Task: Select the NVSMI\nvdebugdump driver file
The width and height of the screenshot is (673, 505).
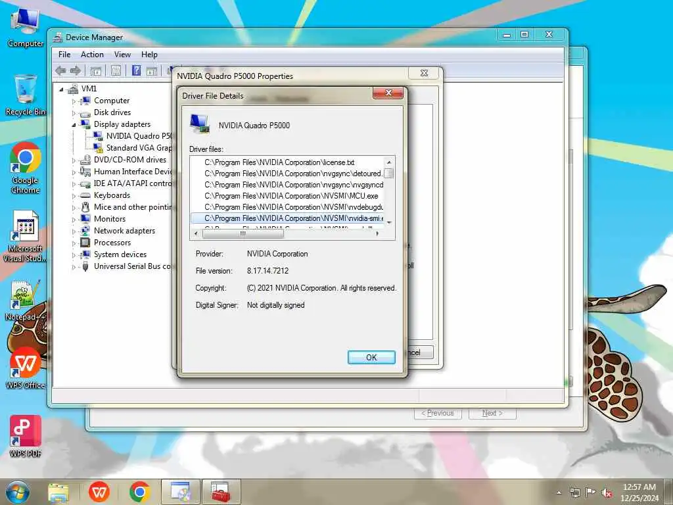Action: click(x=287, y=207)
